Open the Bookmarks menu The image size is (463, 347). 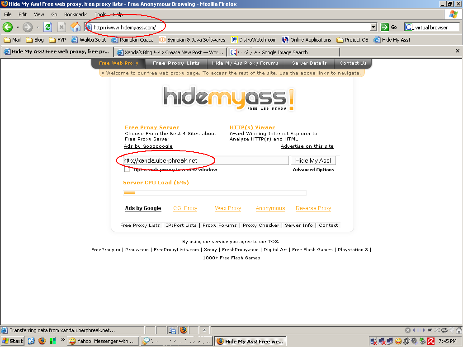coord(76,14)
